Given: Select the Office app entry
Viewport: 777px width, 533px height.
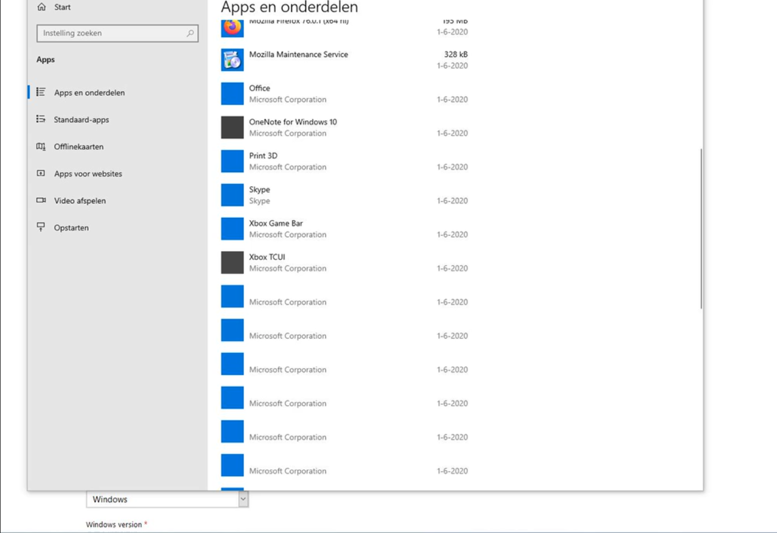Looking at the screenshot, I should (x=345, y=94).
